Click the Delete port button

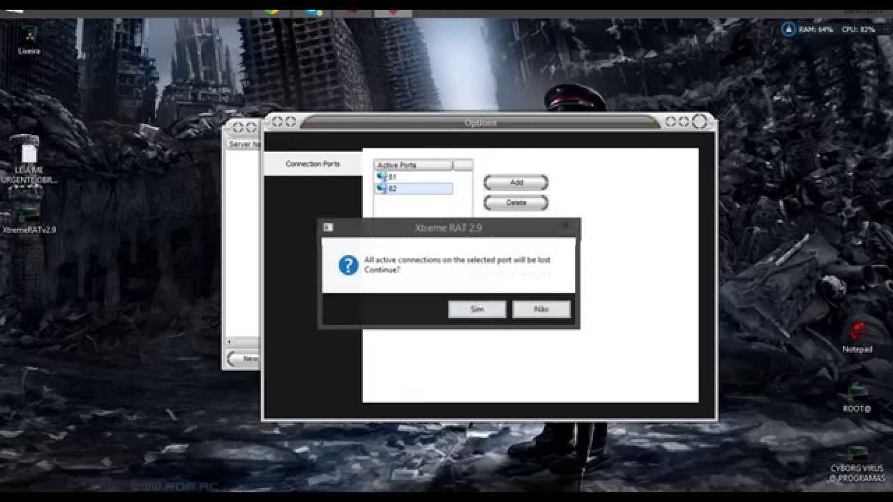tap(516, 203)
